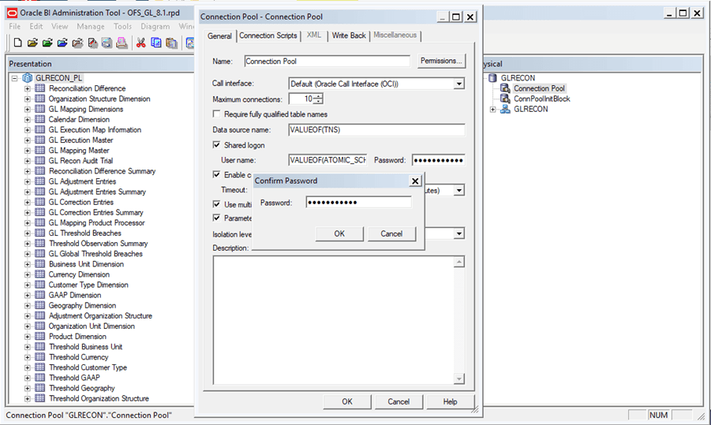Expand the GLRECON schema in Physical pane
Viewport: 711px width, 425px height.
coord(493,109)
